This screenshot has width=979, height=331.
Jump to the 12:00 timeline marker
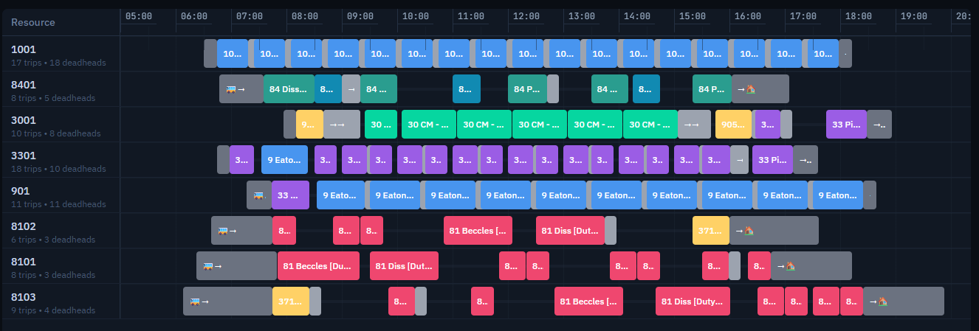point(526,16)
